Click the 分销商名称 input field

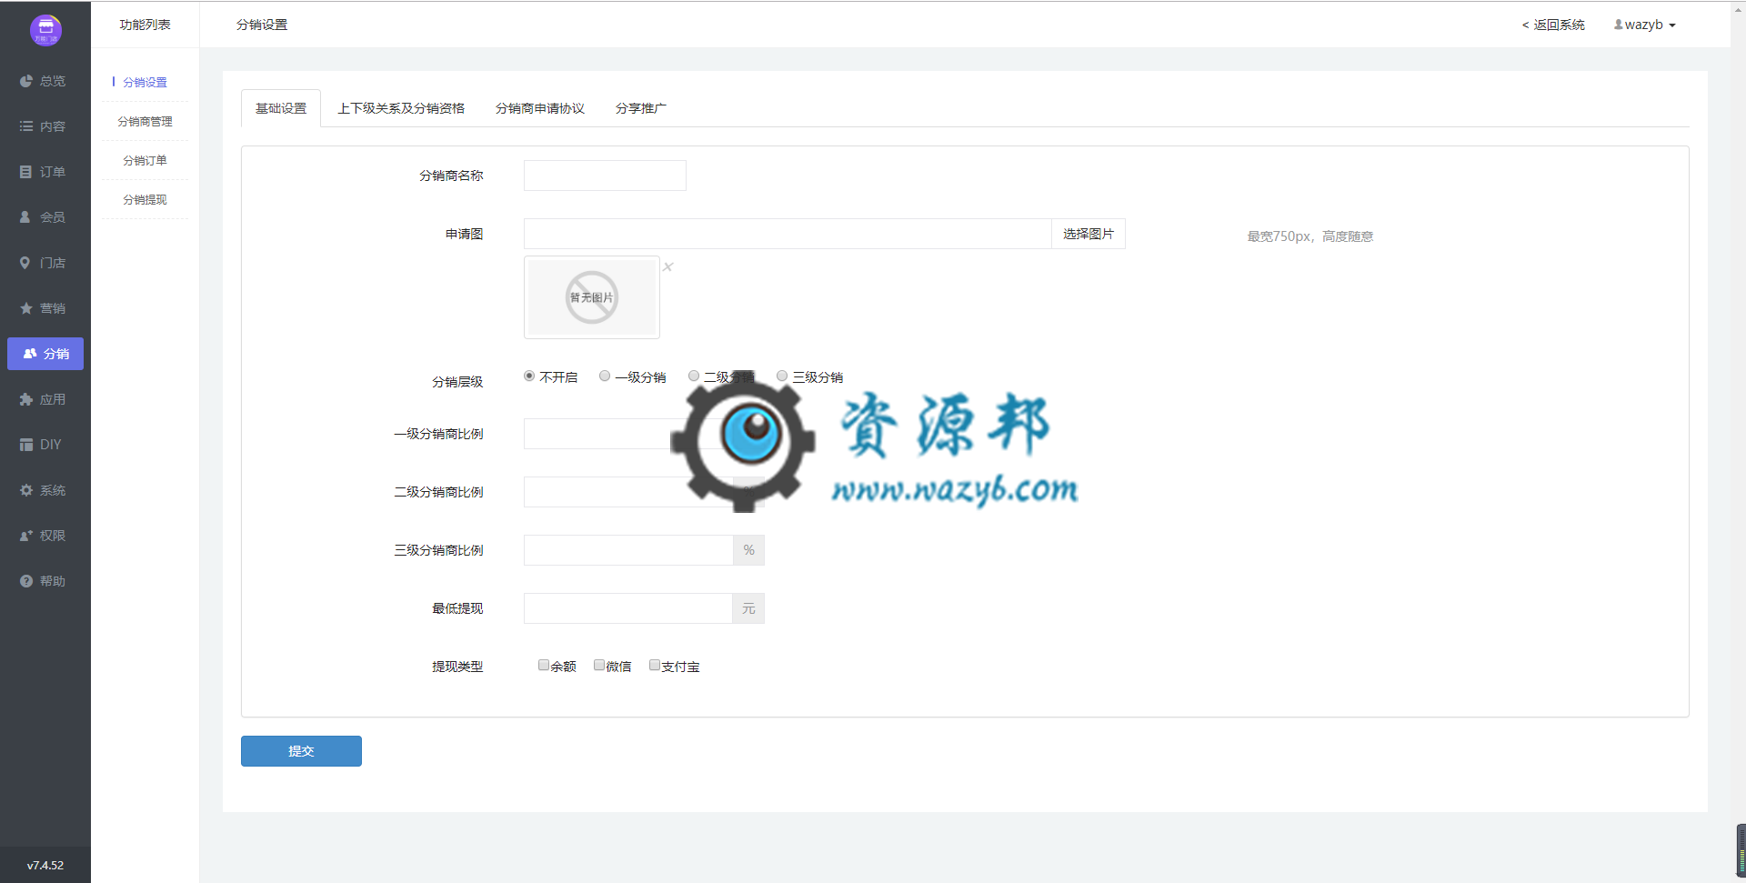click(x=605, y=176)
